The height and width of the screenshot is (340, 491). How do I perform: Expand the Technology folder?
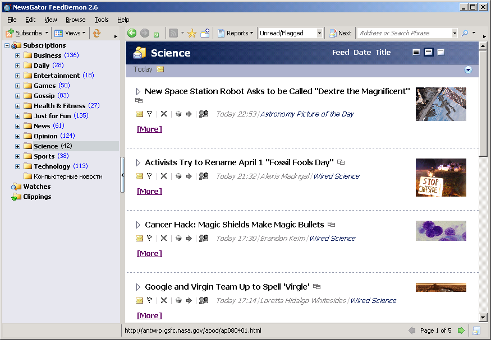[18, 166]
